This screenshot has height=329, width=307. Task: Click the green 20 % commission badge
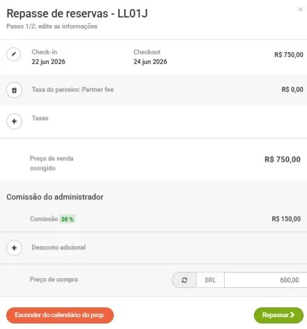coord(67,219)
